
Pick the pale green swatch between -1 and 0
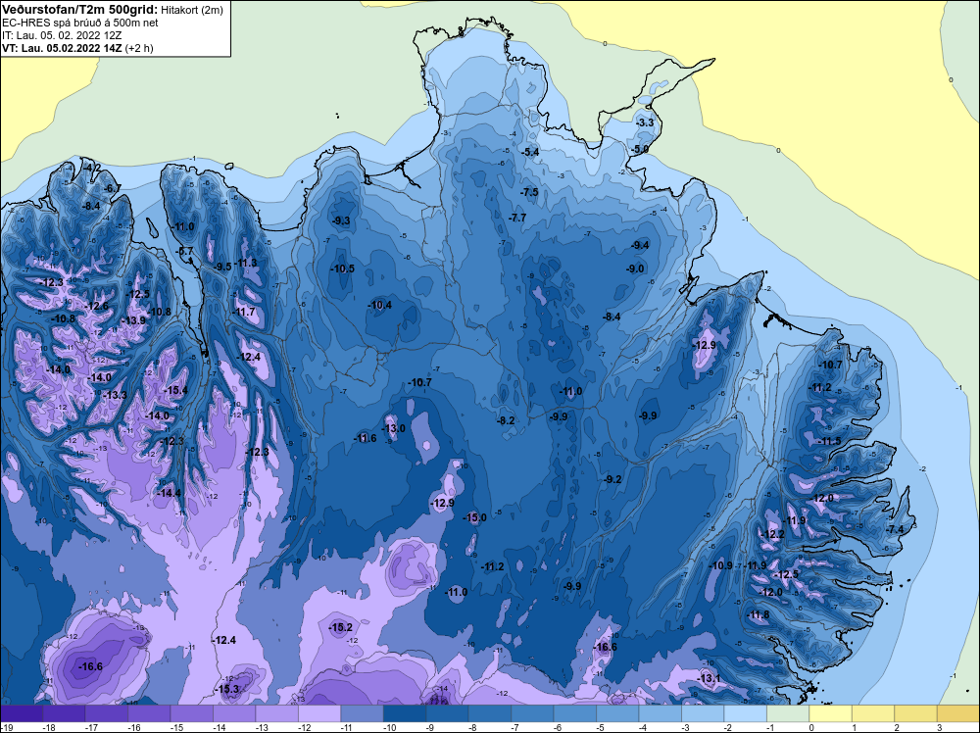789,713
